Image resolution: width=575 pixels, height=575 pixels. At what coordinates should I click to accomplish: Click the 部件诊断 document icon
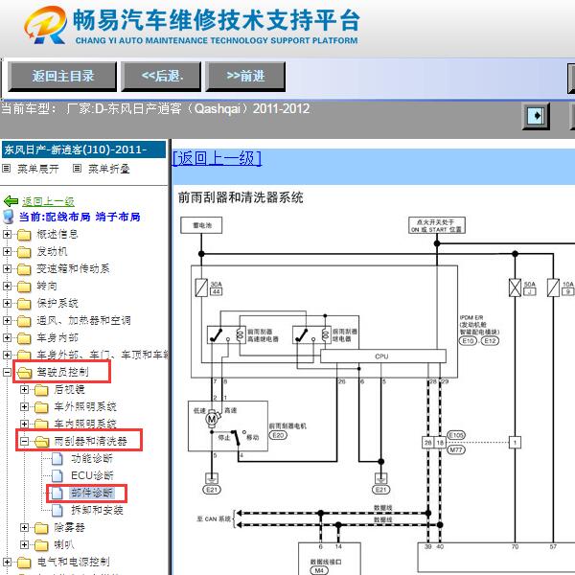(57, 493)
